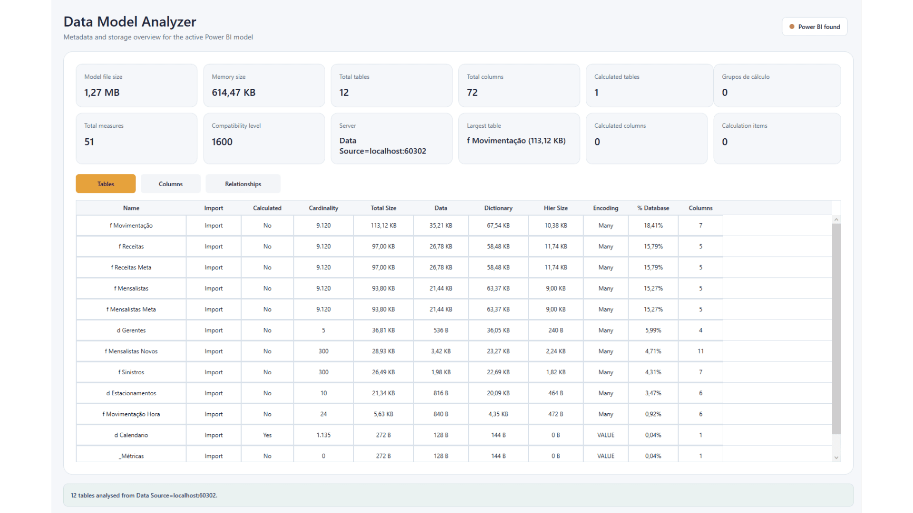Select the f Mensalistas Novos row name
The height and width of the screenshot is (513, 913).
tap(131, 351)
